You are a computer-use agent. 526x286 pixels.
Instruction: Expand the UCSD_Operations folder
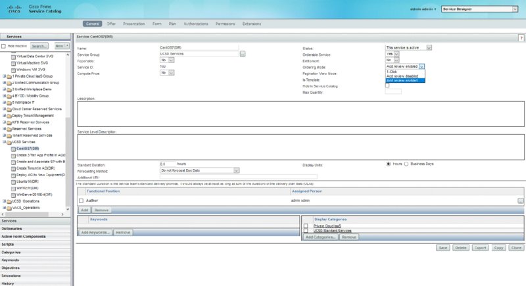(x=4, y=201)
